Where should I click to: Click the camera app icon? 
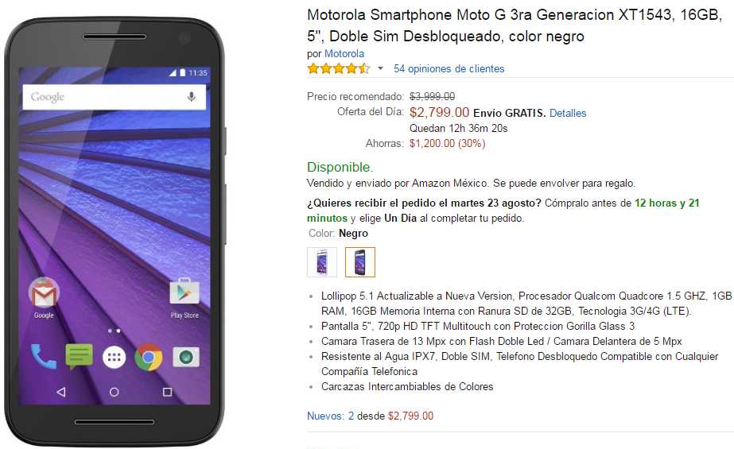coord(186,358)
